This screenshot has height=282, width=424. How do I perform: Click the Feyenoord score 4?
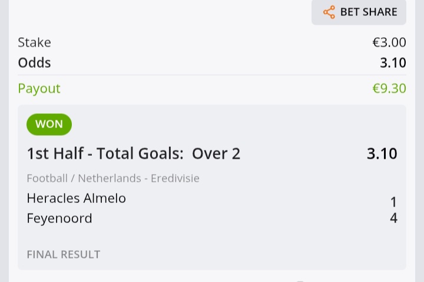tap(394, 218)
